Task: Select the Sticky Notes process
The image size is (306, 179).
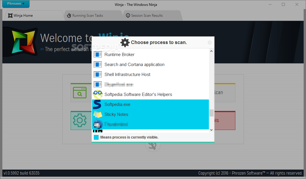Action: pos(150,114)
